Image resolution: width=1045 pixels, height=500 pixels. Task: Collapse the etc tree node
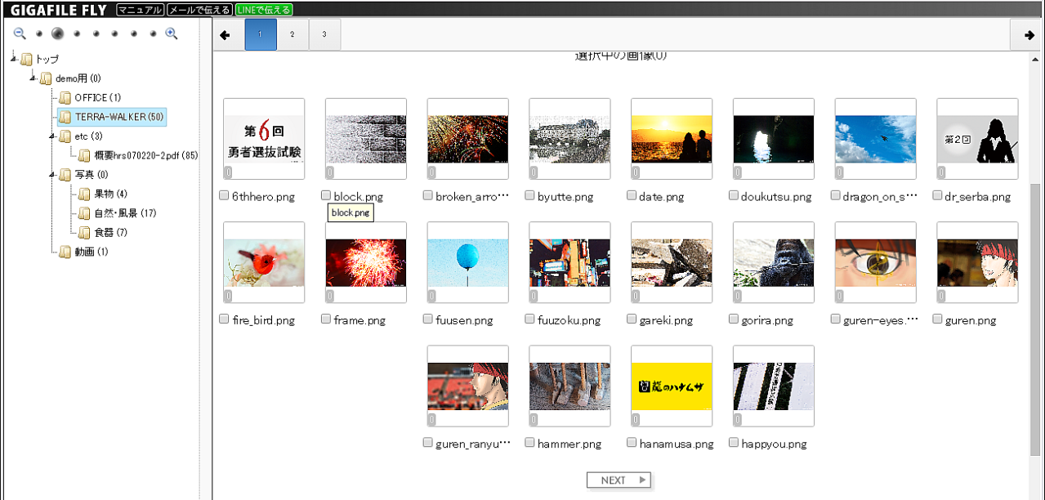pos(52,136)
